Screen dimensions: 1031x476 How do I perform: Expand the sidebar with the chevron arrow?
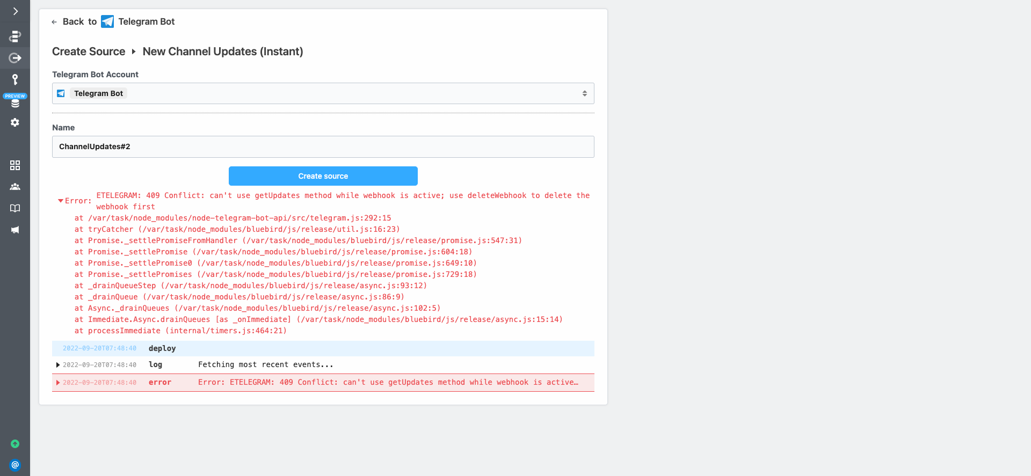[15, 11]
